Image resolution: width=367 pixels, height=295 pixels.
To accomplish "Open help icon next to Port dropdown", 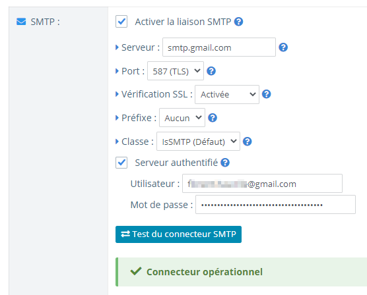I will tap(211, 71).
